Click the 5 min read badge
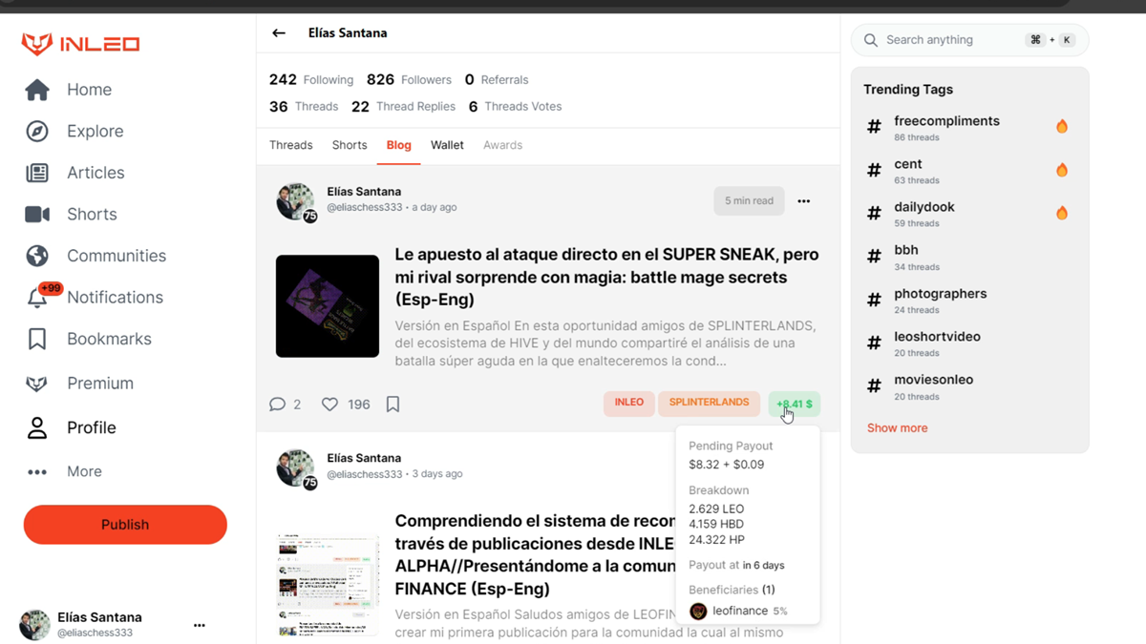The width and height of the screenshot is (1146, 644). (x=749, y=201)
